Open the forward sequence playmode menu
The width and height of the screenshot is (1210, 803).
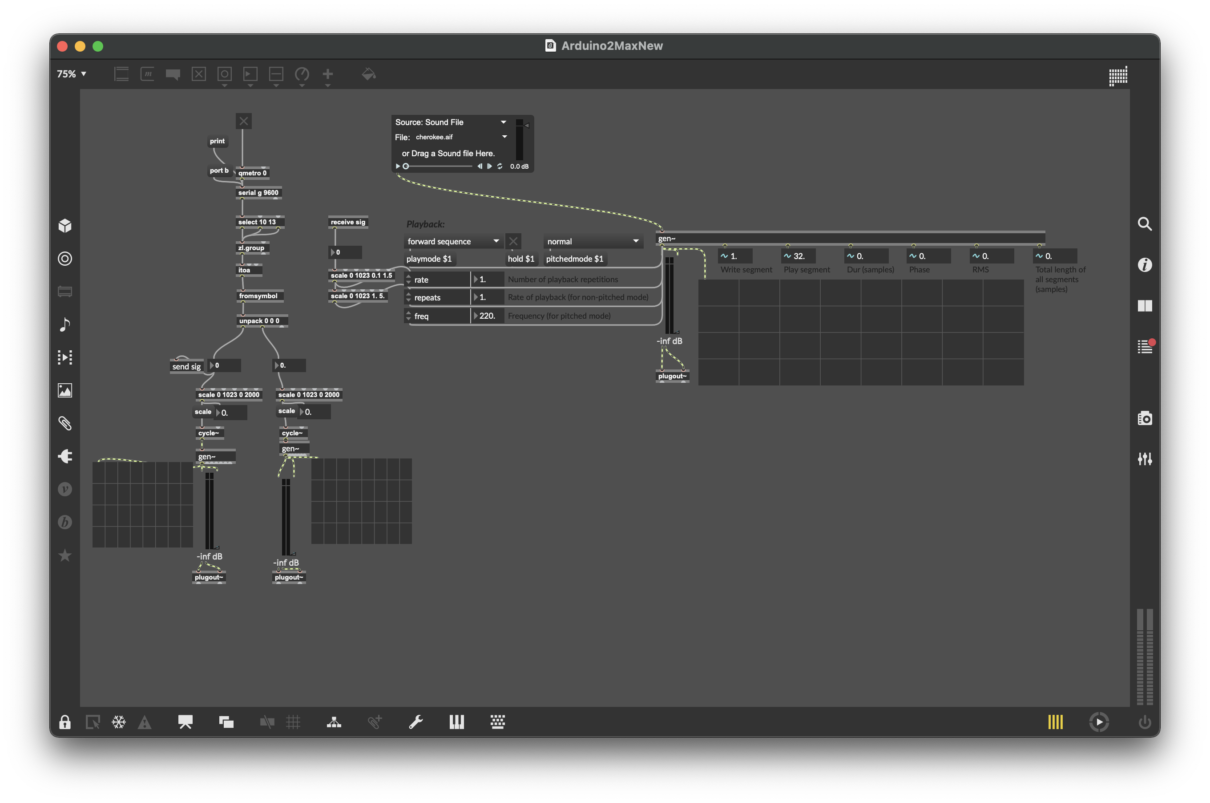coord(452,241)
